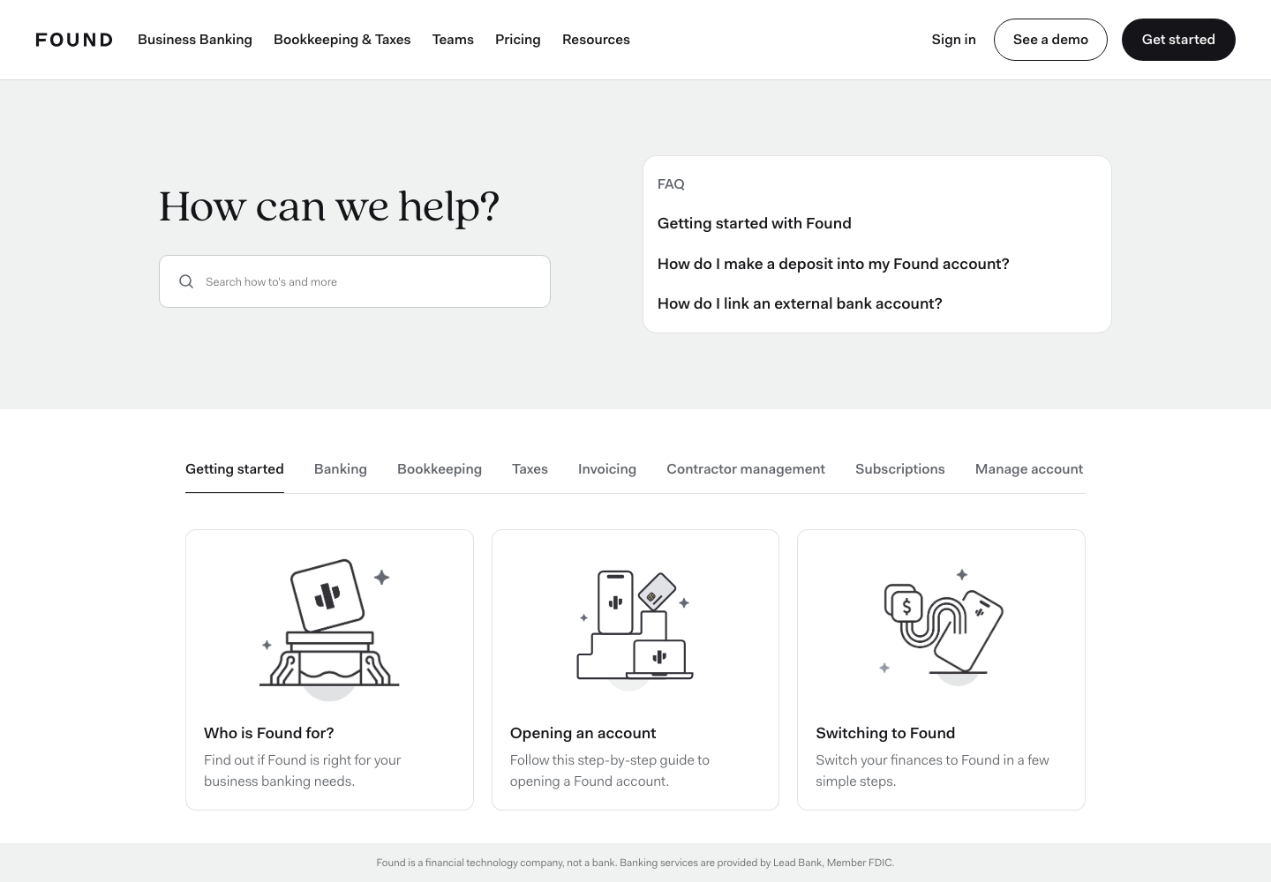Switch to the Invoicing tab

coord(607,469)
